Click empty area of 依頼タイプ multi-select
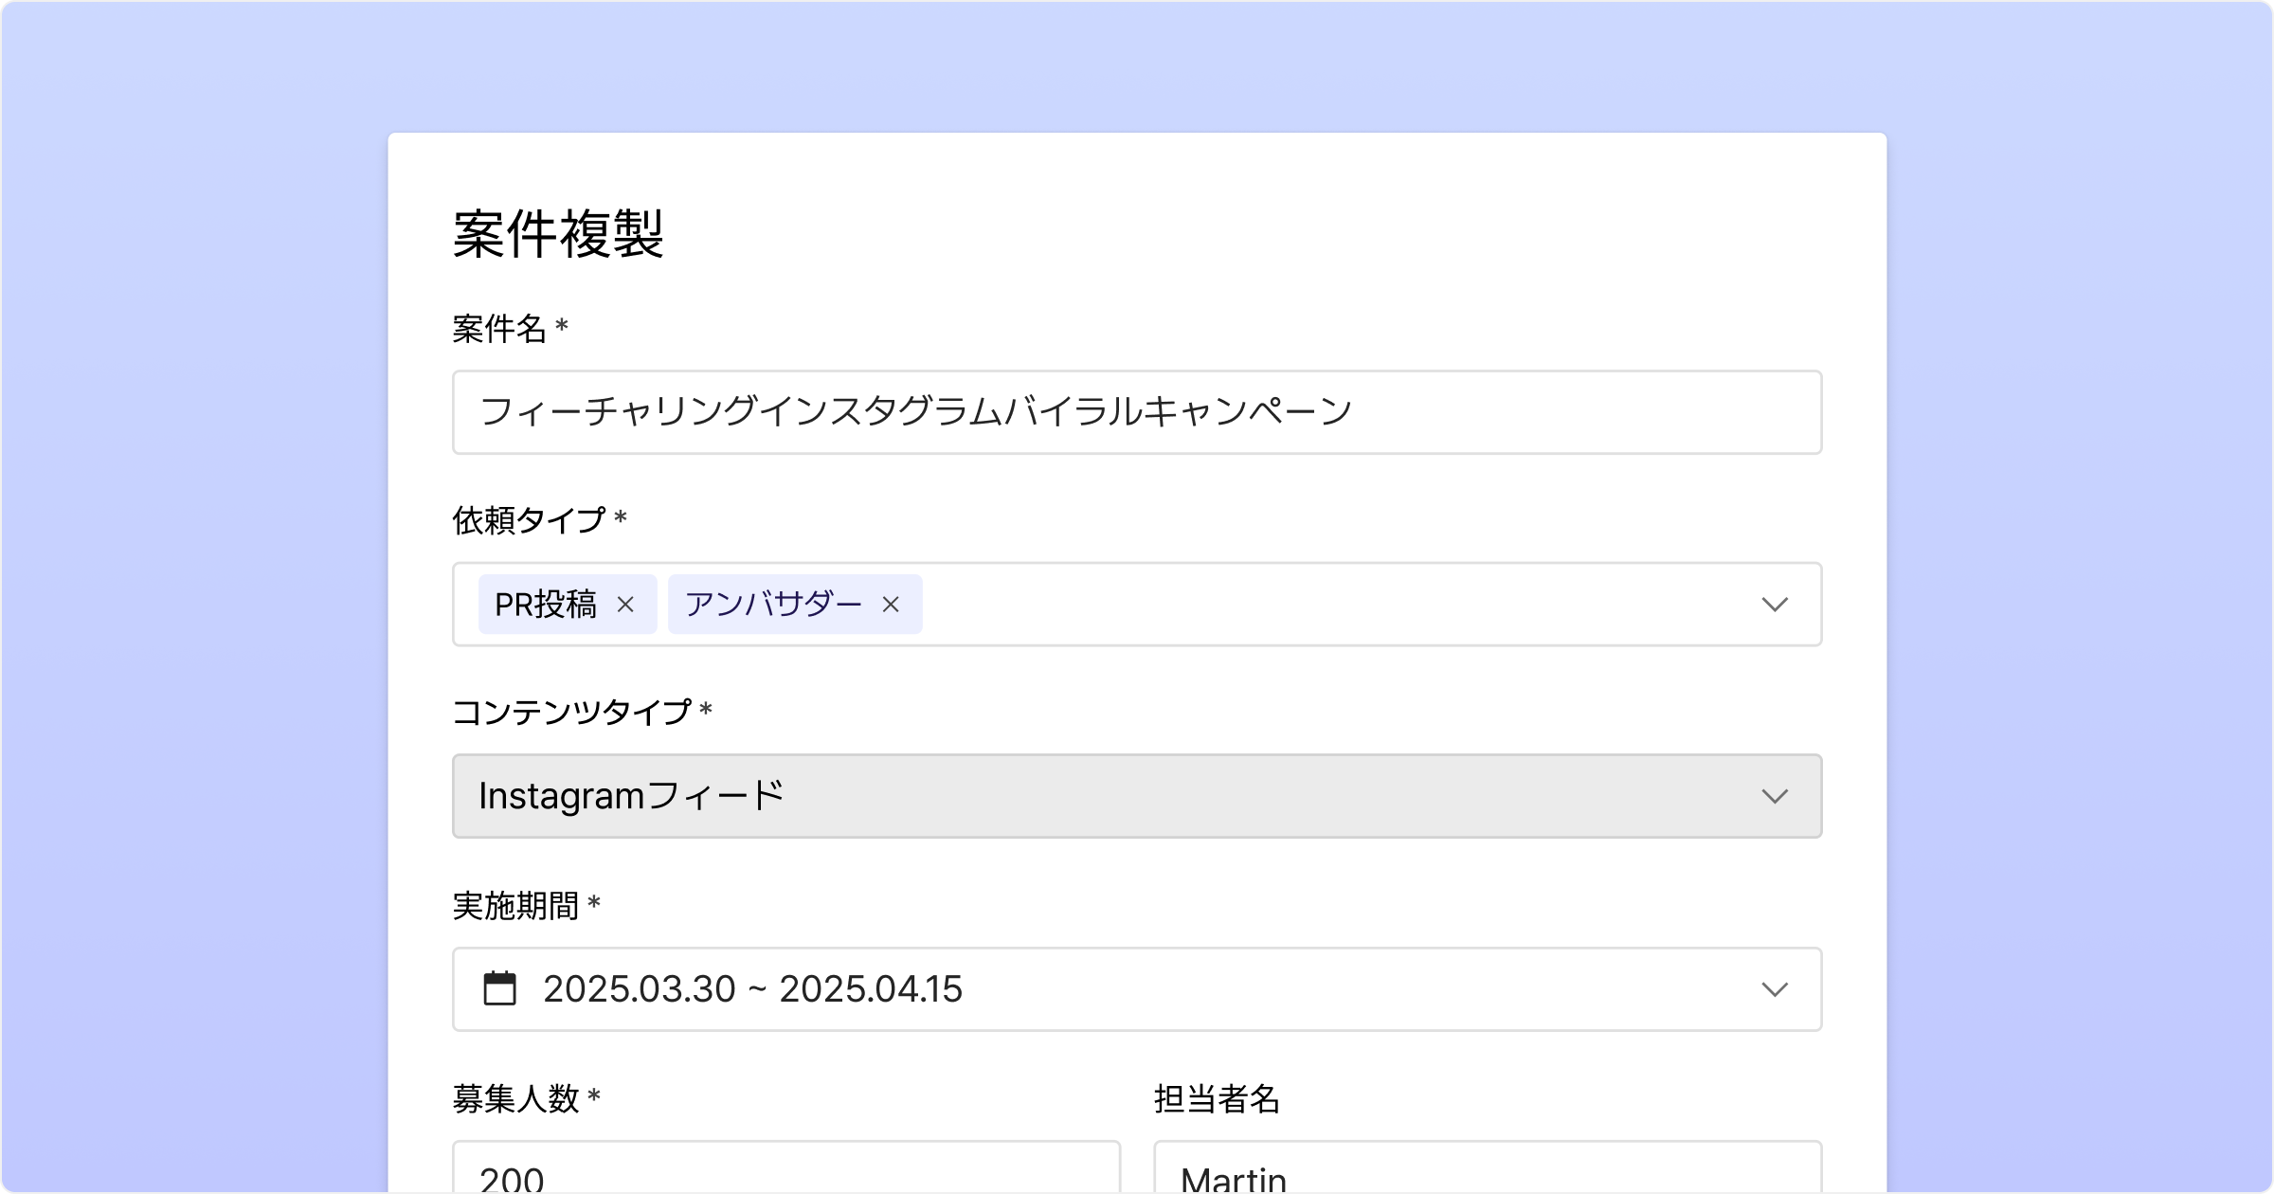This screenshot has width=2274, height=1194. pyautogui.click(x=1326, y=605)
